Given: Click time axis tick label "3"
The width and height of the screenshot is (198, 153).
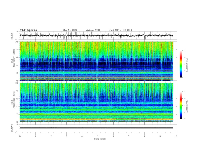Looking at the screenshot, I should pos(66,136).
